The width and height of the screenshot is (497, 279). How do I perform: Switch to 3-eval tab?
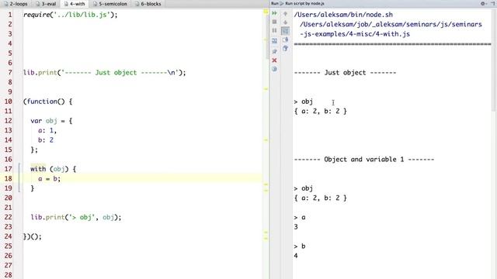[47, 4]
